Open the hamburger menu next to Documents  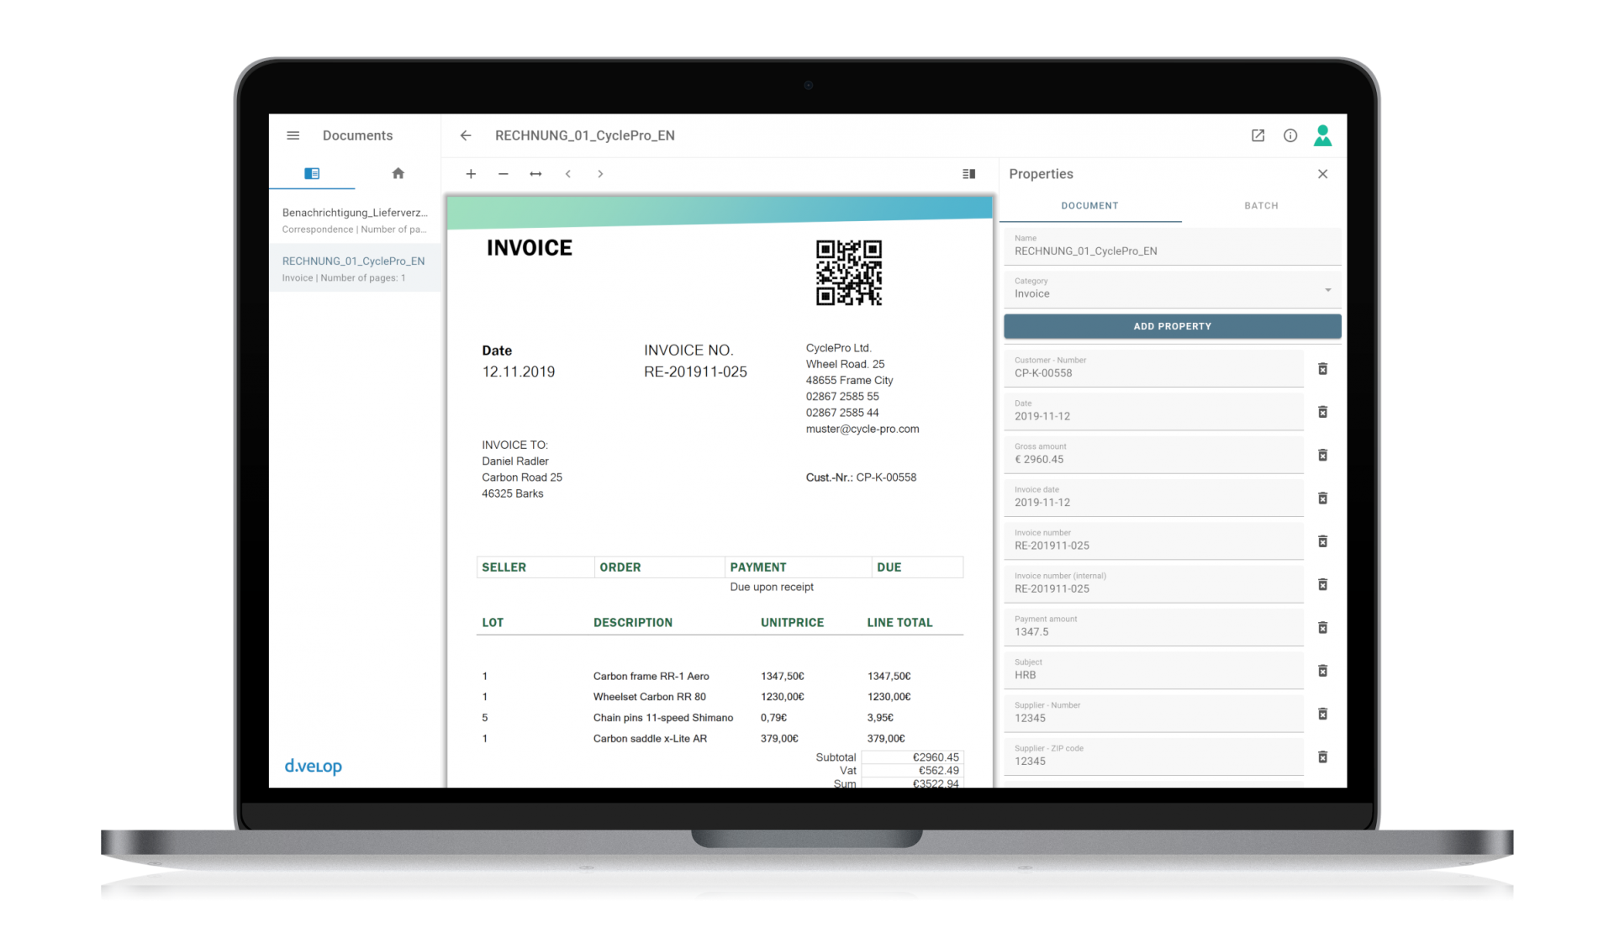point(293,135)
